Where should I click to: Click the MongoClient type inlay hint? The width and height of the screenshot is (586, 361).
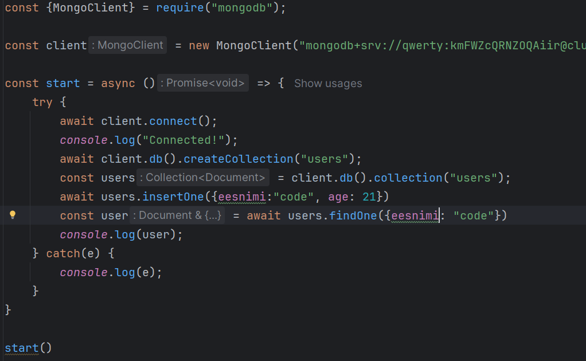pyautogui.click(x=128, y=45)
